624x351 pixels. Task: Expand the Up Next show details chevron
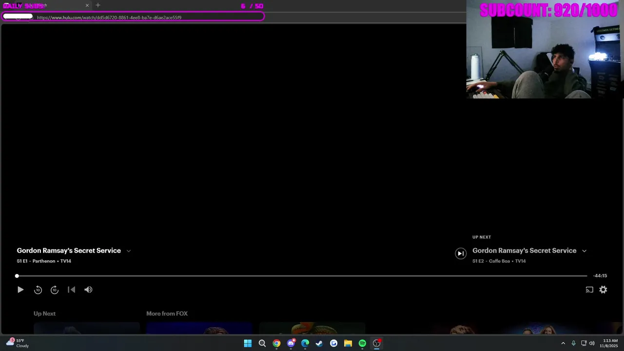pyautogui.click(x=584, y=251)
